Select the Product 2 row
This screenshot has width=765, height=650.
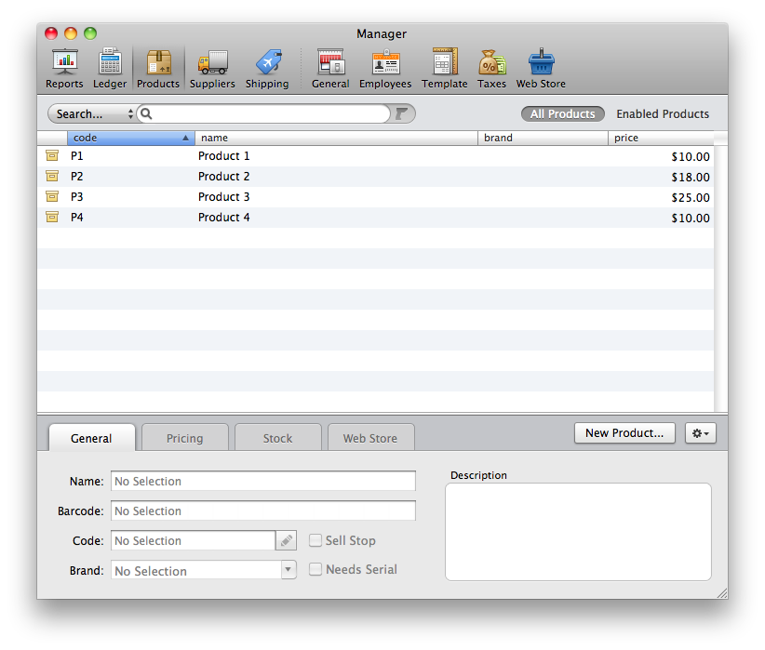376,177
